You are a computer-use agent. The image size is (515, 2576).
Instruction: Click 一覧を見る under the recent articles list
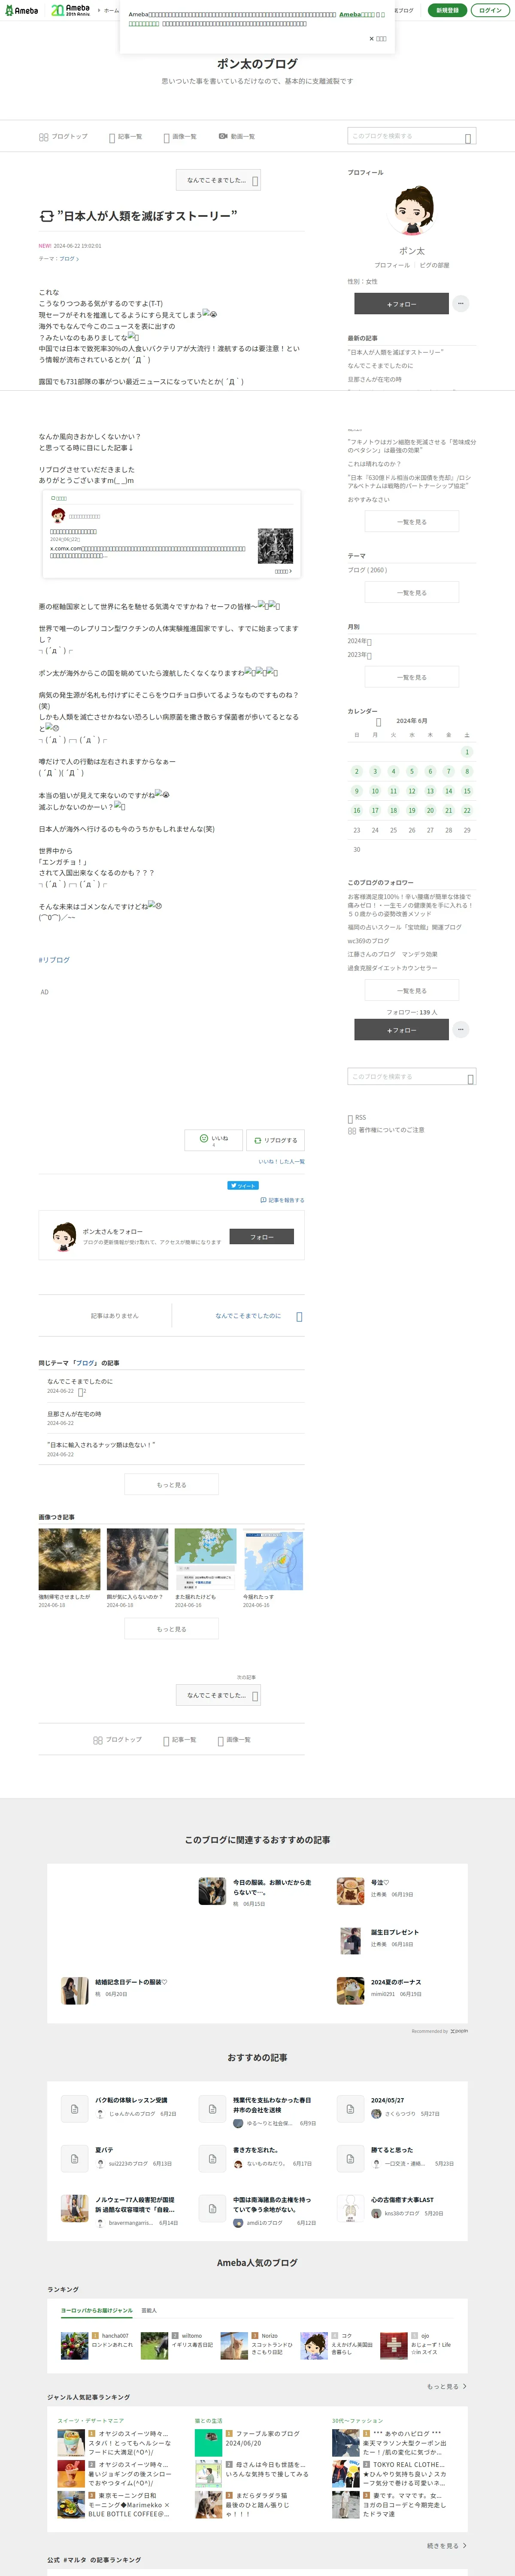tap(411, 522)
